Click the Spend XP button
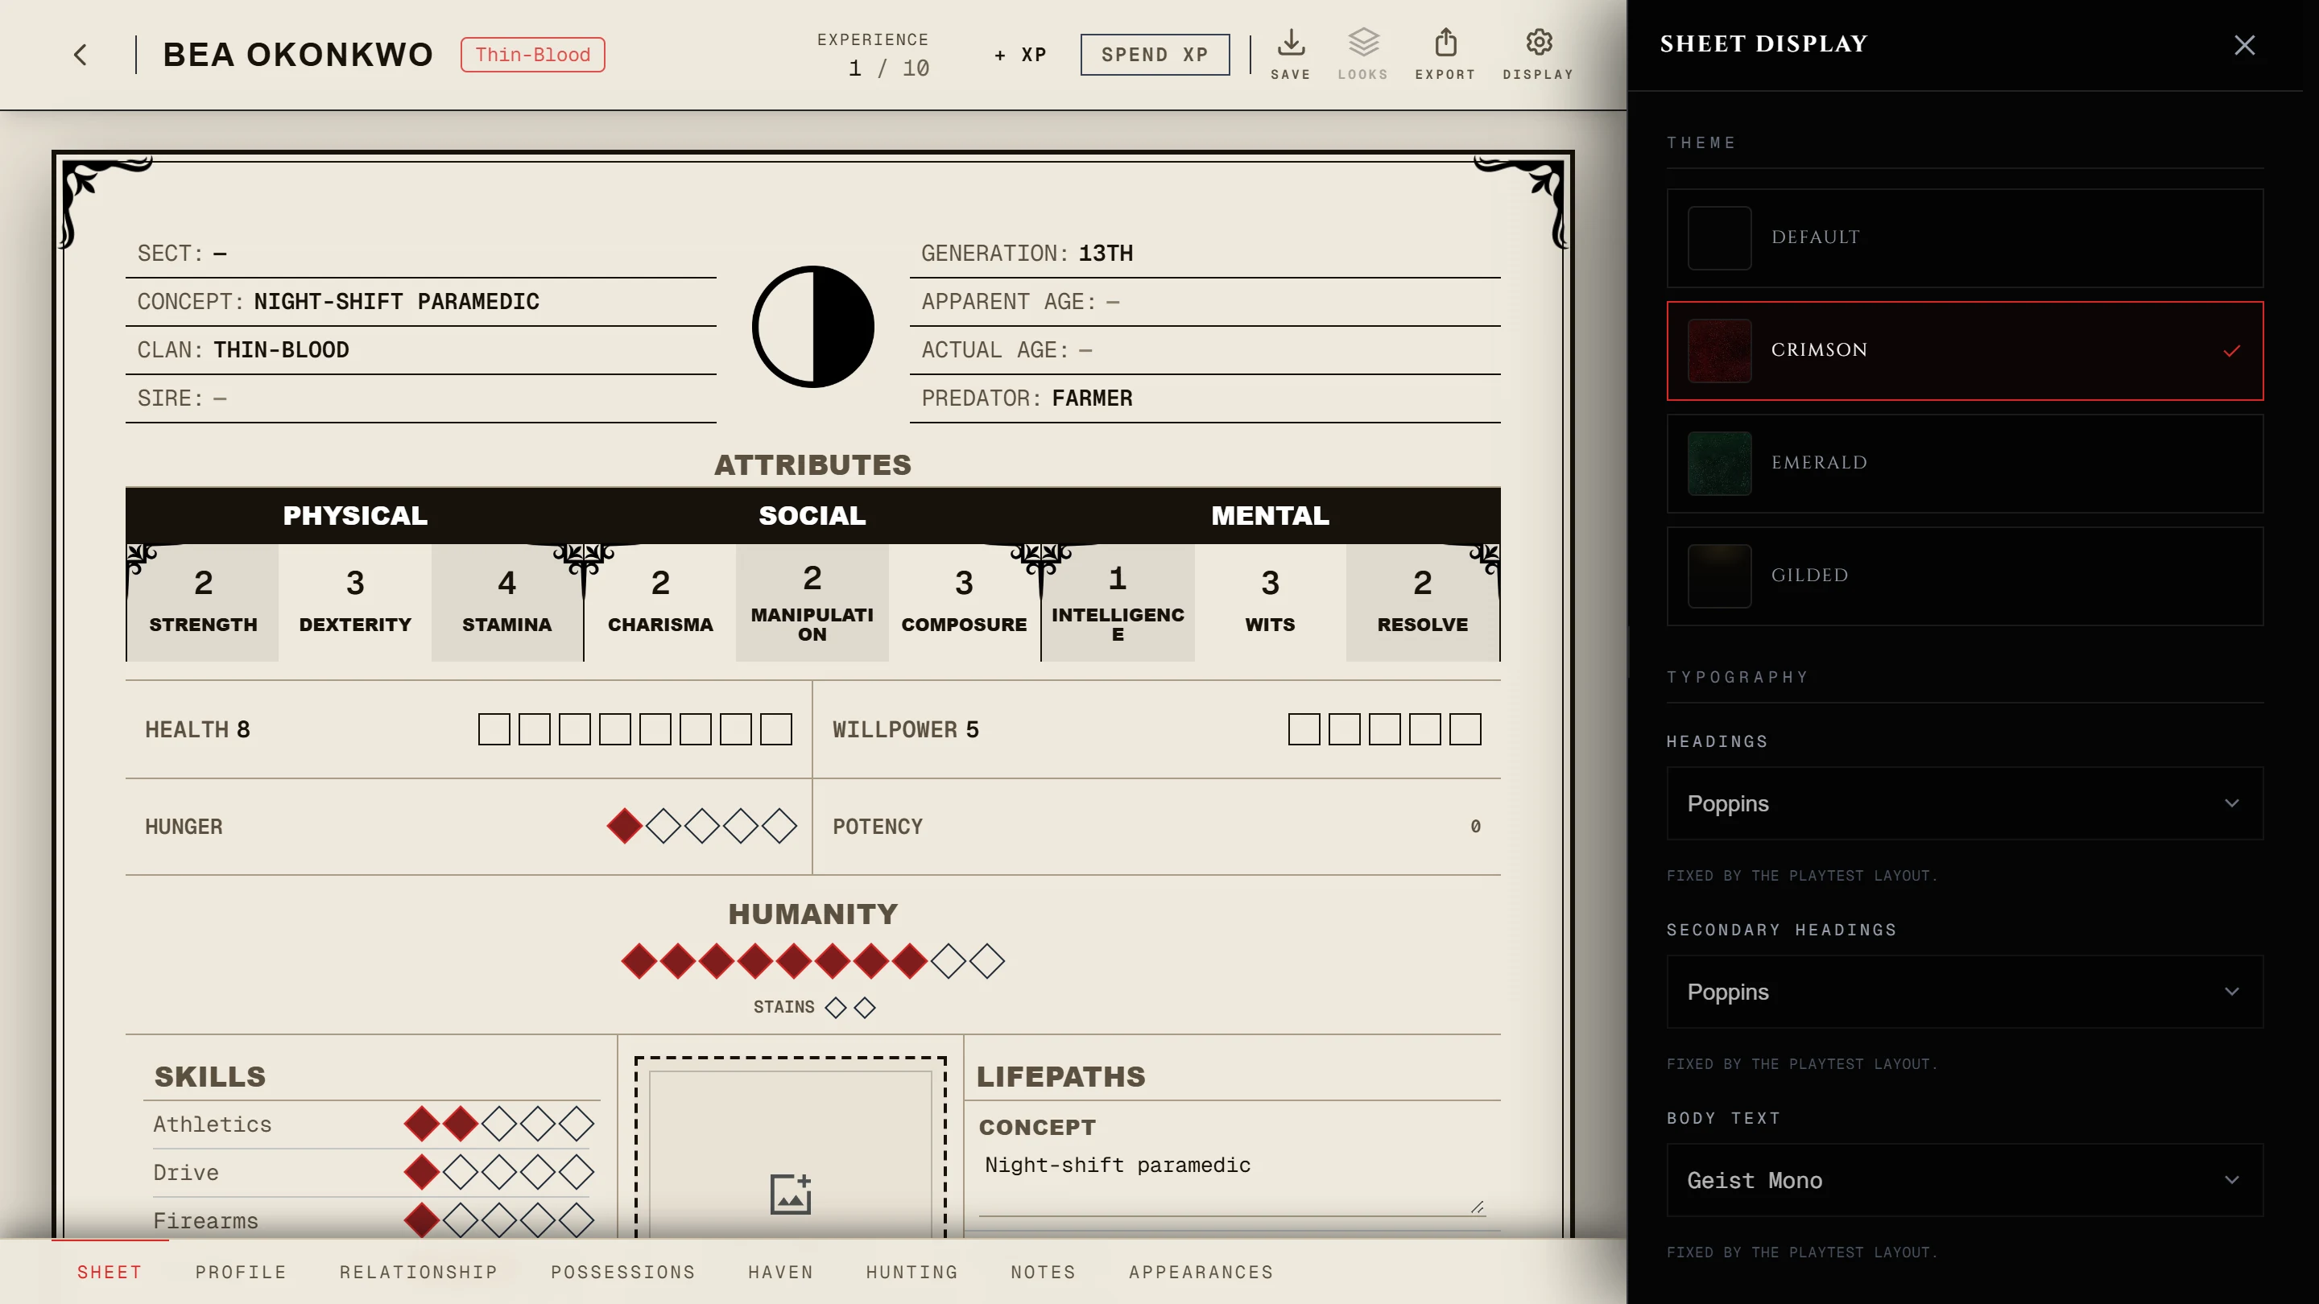2319x1304 pixels. click(x=1155, y=55)
